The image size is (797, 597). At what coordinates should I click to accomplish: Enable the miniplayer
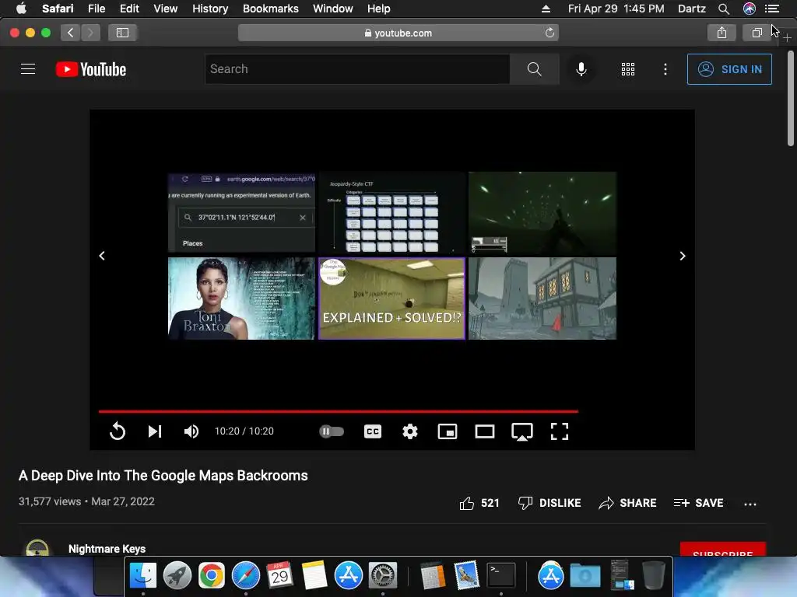pos(448,431)
